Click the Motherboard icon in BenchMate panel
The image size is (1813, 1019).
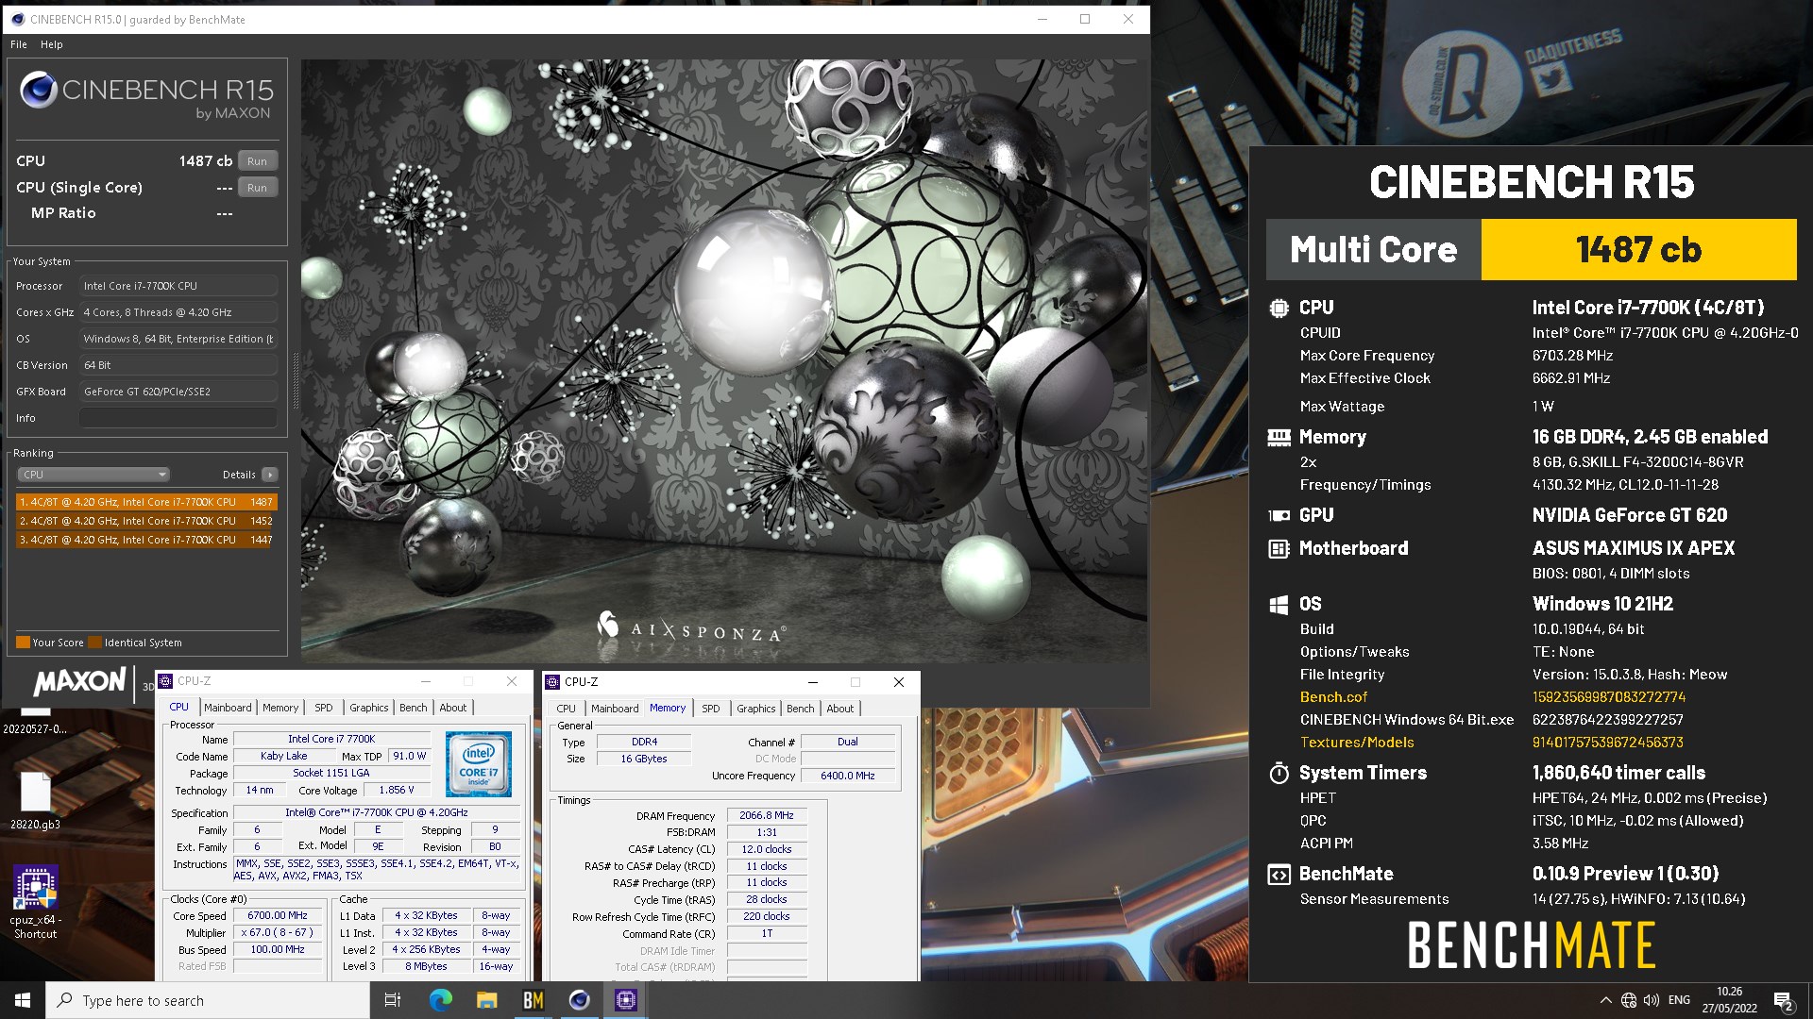1279,548
